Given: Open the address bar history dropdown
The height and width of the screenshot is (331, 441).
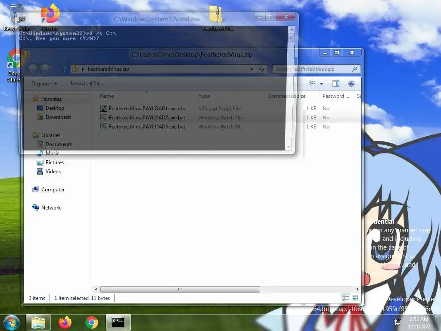Looking at the screenshot, I should tap(252, 69).
